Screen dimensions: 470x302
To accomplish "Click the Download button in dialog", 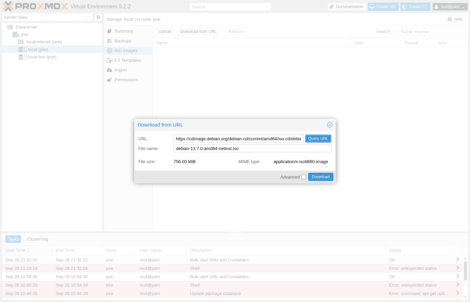I will click(x=321, y=177).
